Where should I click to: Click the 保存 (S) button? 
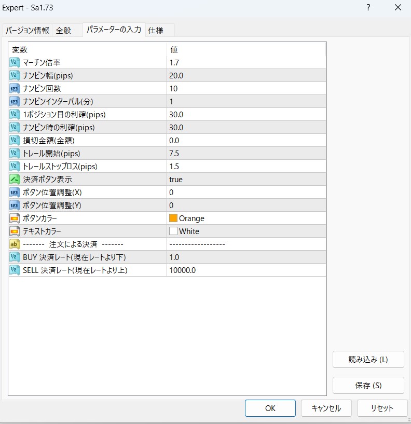coord(368,385)
